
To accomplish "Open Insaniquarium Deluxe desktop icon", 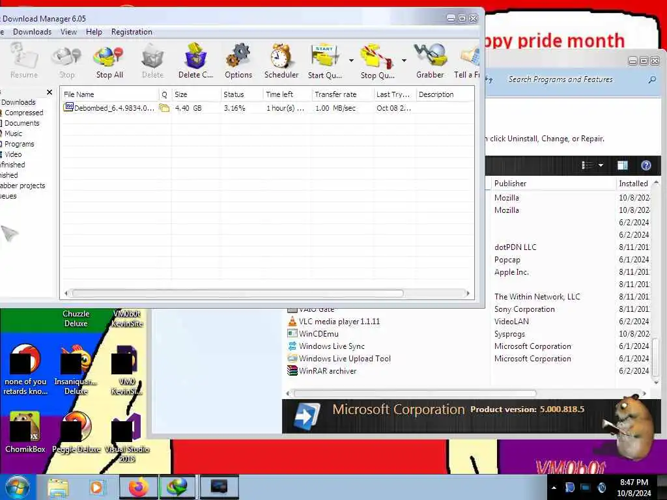I will 76,370.
